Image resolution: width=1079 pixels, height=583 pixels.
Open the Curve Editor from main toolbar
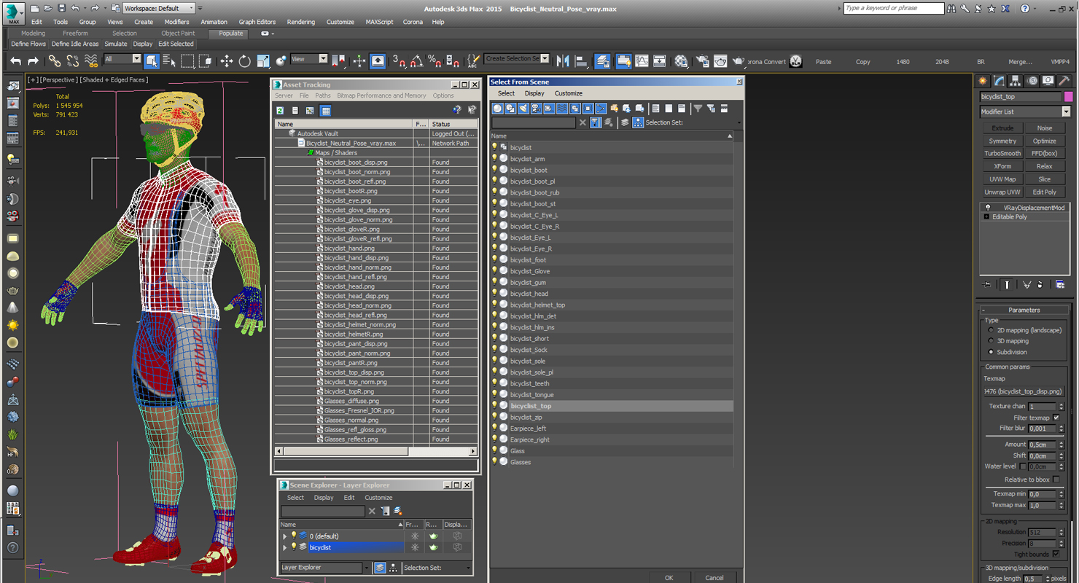click(x=642, y=61)
